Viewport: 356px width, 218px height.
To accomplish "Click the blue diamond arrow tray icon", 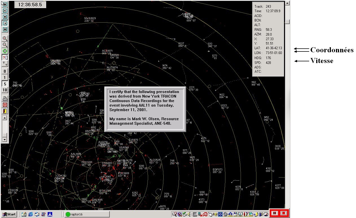I will pos(220,214).
